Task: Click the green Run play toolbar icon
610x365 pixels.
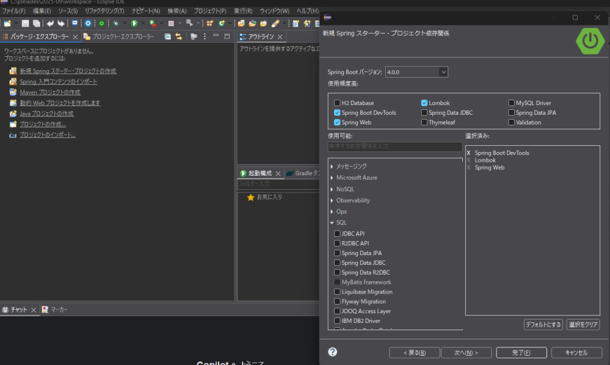Action: coord(134,23)
